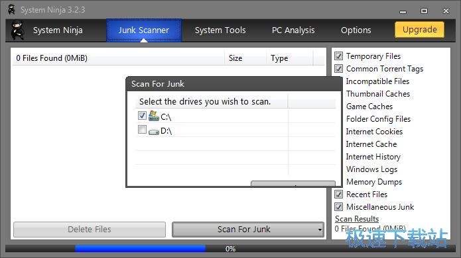
Task: Toggle the Common Torrent Tags checkbox
Action: [338, 68]
